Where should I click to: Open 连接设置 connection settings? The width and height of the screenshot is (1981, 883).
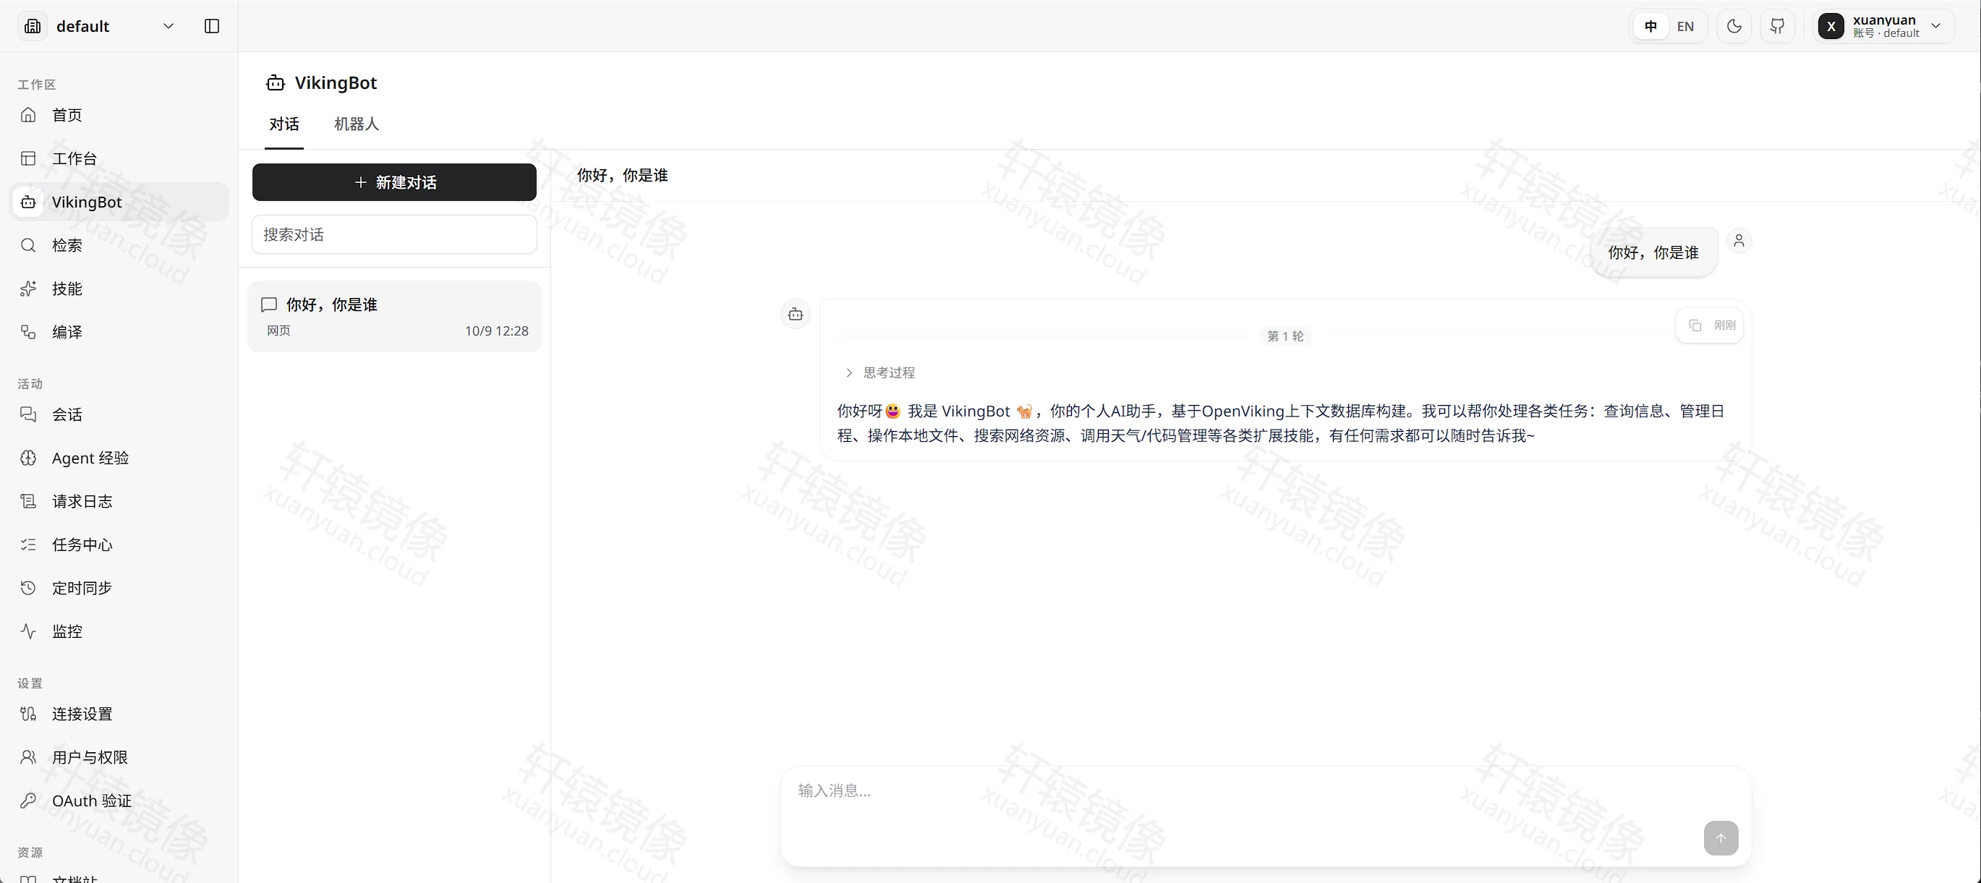pyautogui.click(x=119, y=714)
